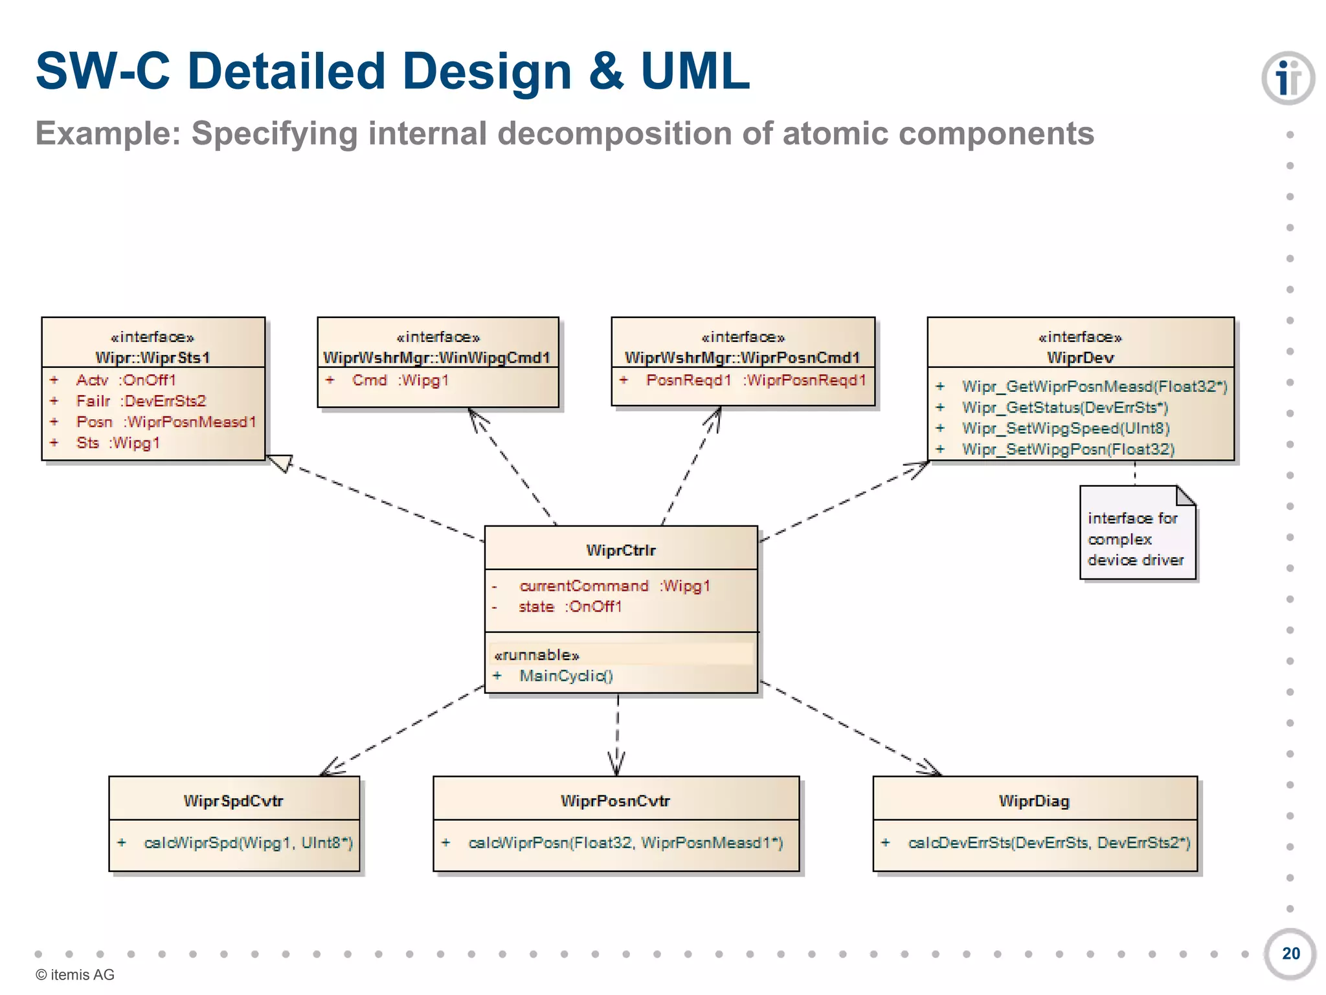Select the WiprCtrlr class box title
The image size is (1326, 995).
click(x=620, y=550)
